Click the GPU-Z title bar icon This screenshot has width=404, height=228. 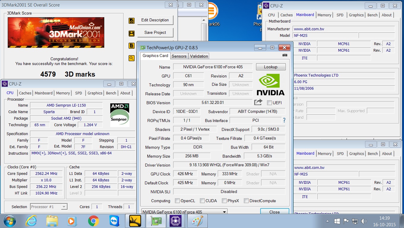pos(143,47)
